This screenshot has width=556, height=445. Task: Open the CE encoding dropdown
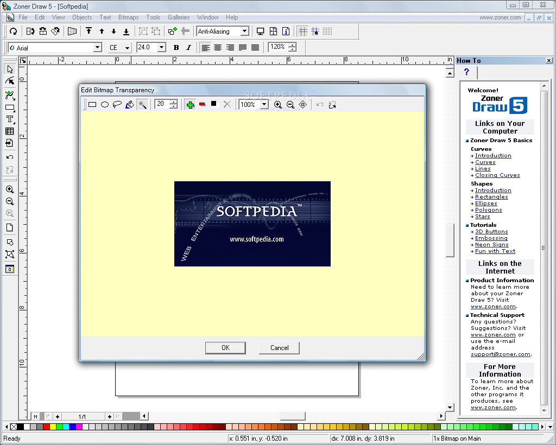(x=127, y=47)
